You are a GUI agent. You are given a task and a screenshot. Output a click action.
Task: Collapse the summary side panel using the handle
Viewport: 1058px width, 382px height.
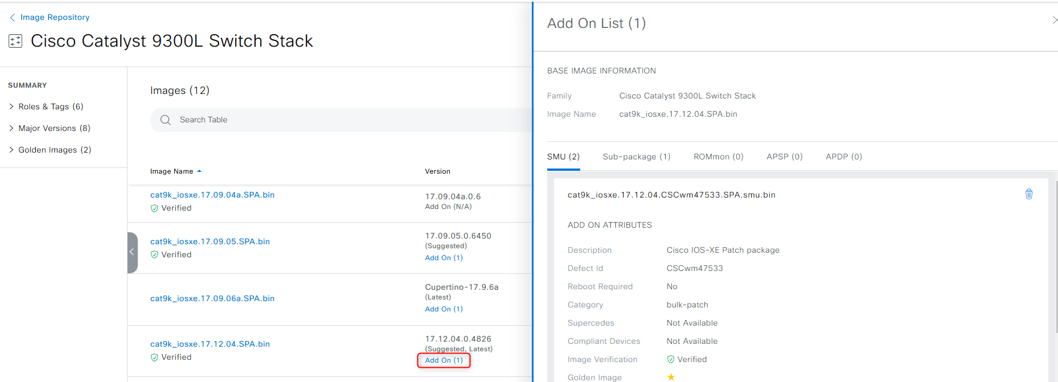[x=132, y=252]
